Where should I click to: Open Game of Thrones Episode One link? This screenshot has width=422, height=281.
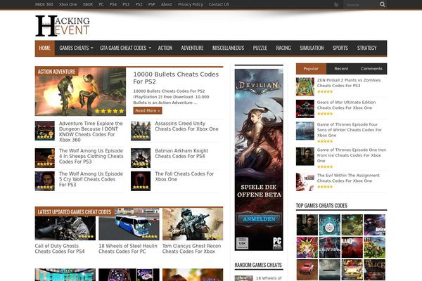coord(352,155)
